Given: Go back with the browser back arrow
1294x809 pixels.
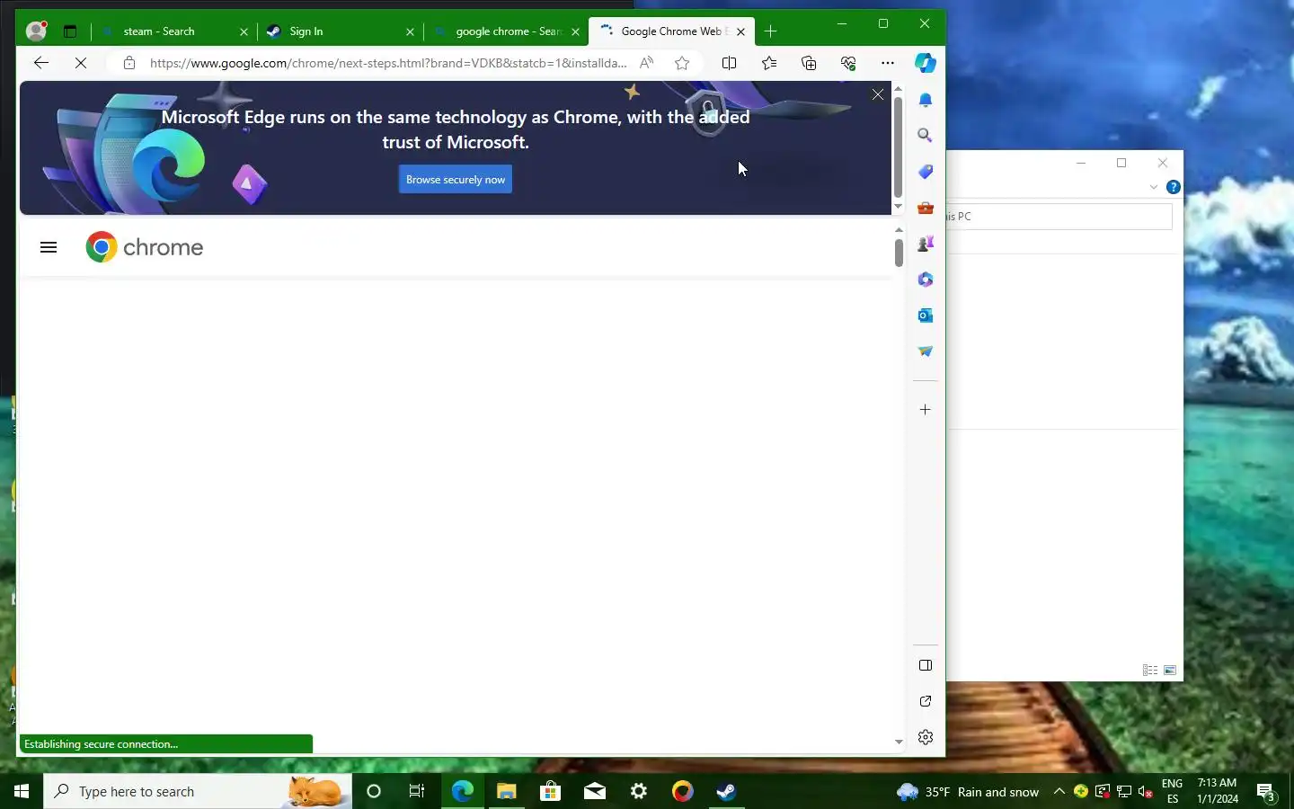Looking at the screenshot, I should coord(40,63).
